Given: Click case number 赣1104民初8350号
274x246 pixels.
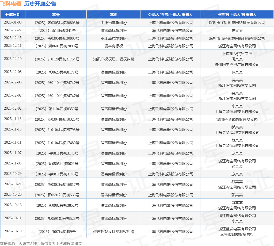Looking at the screenshot, I should click(x=57, y=109).
